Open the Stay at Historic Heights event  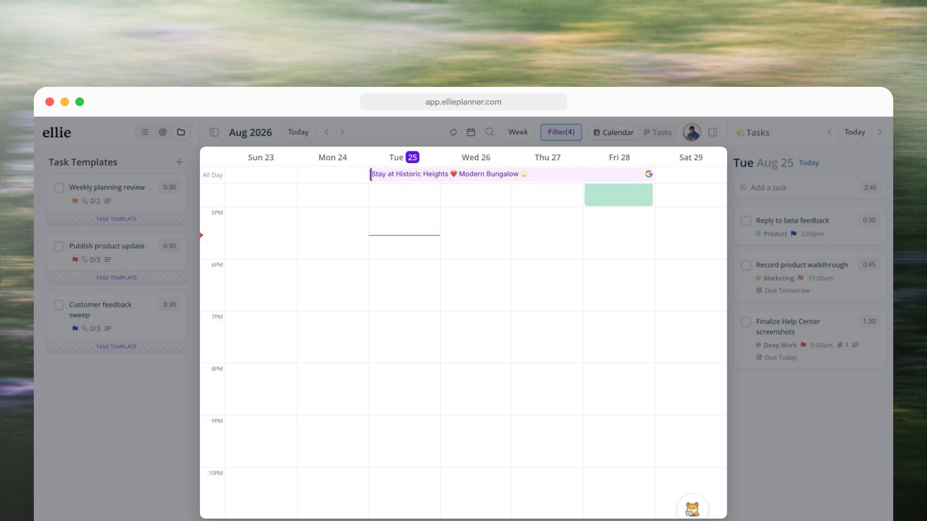click(x=512, y=174)
